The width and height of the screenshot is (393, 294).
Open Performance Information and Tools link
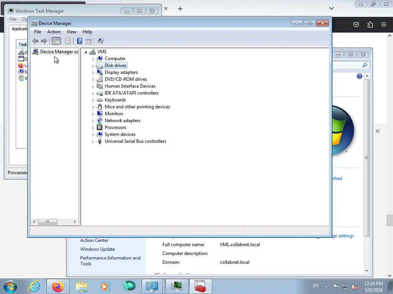(x=110, y=261)
